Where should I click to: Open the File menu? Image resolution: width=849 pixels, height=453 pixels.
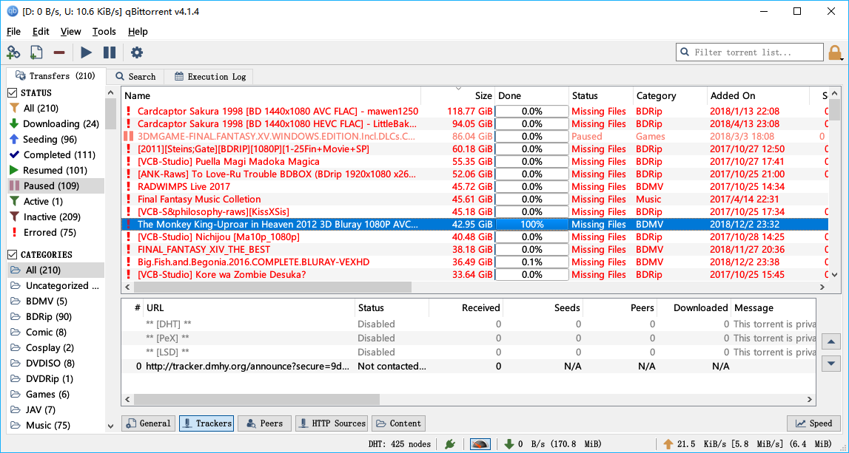pyautogui.click(x=13, y=31)
